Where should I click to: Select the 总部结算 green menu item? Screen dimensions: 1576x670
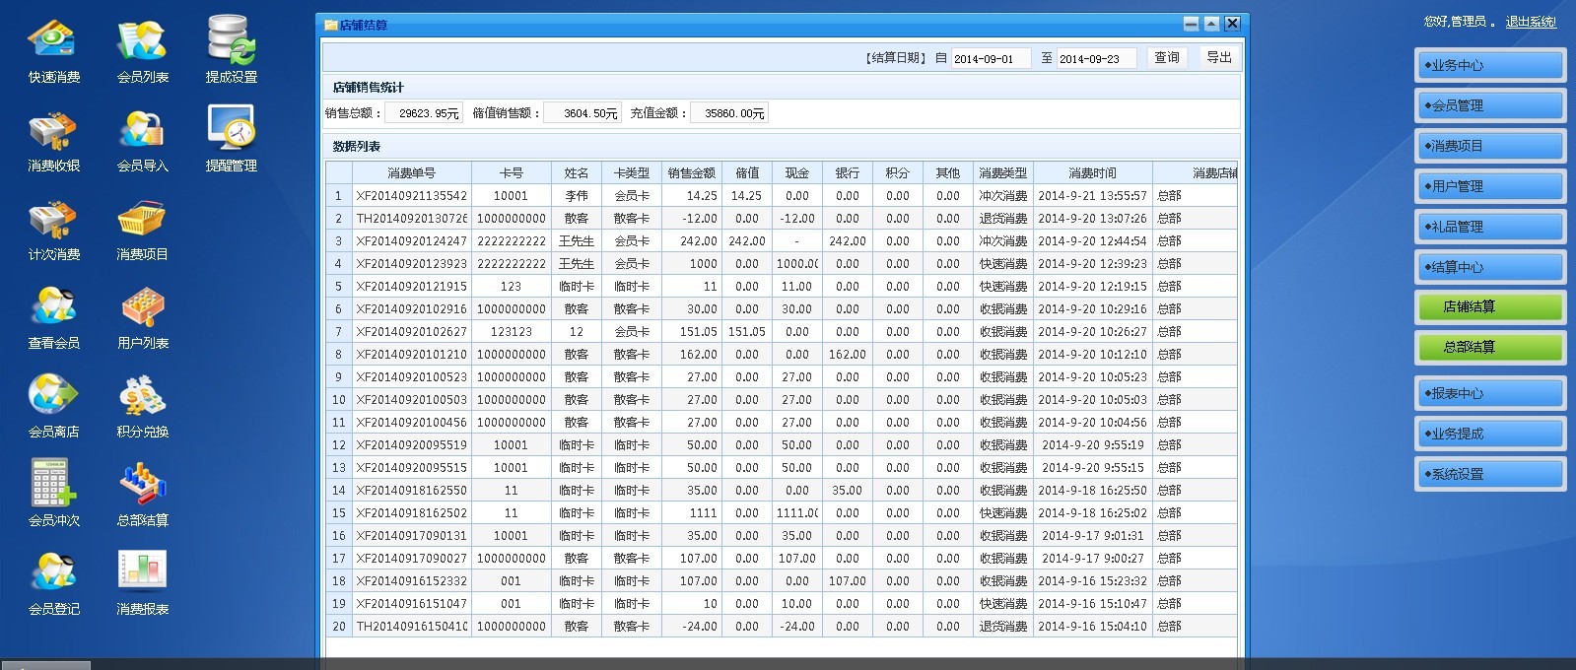[x=1489, y=347]
